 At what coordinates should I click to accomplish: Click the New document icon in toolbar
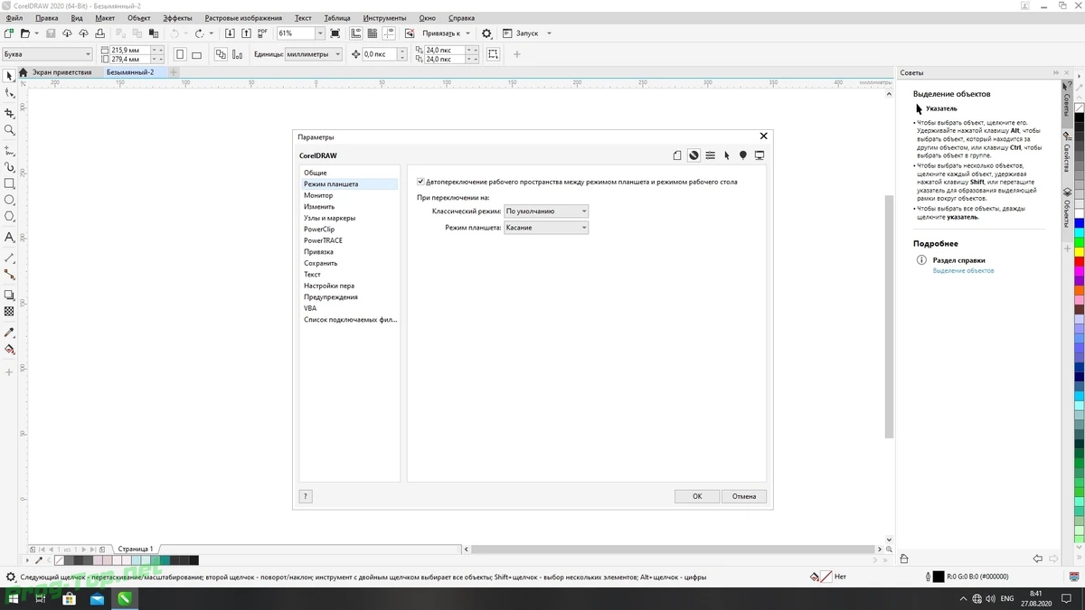pos(9,33)
